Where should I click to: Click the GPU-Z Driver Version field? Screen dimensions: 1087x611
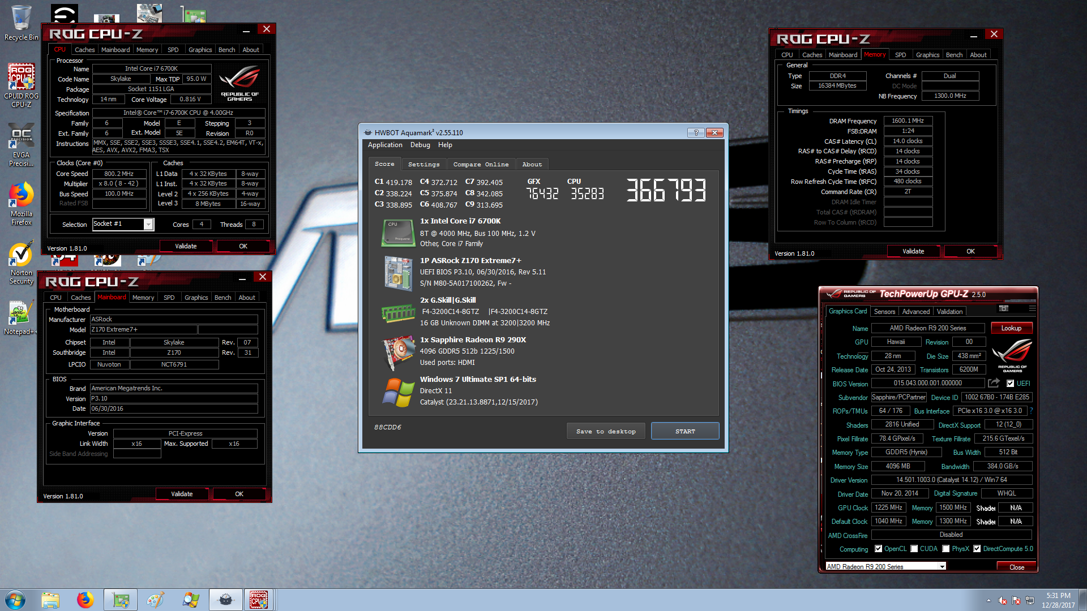coord(951,480)
